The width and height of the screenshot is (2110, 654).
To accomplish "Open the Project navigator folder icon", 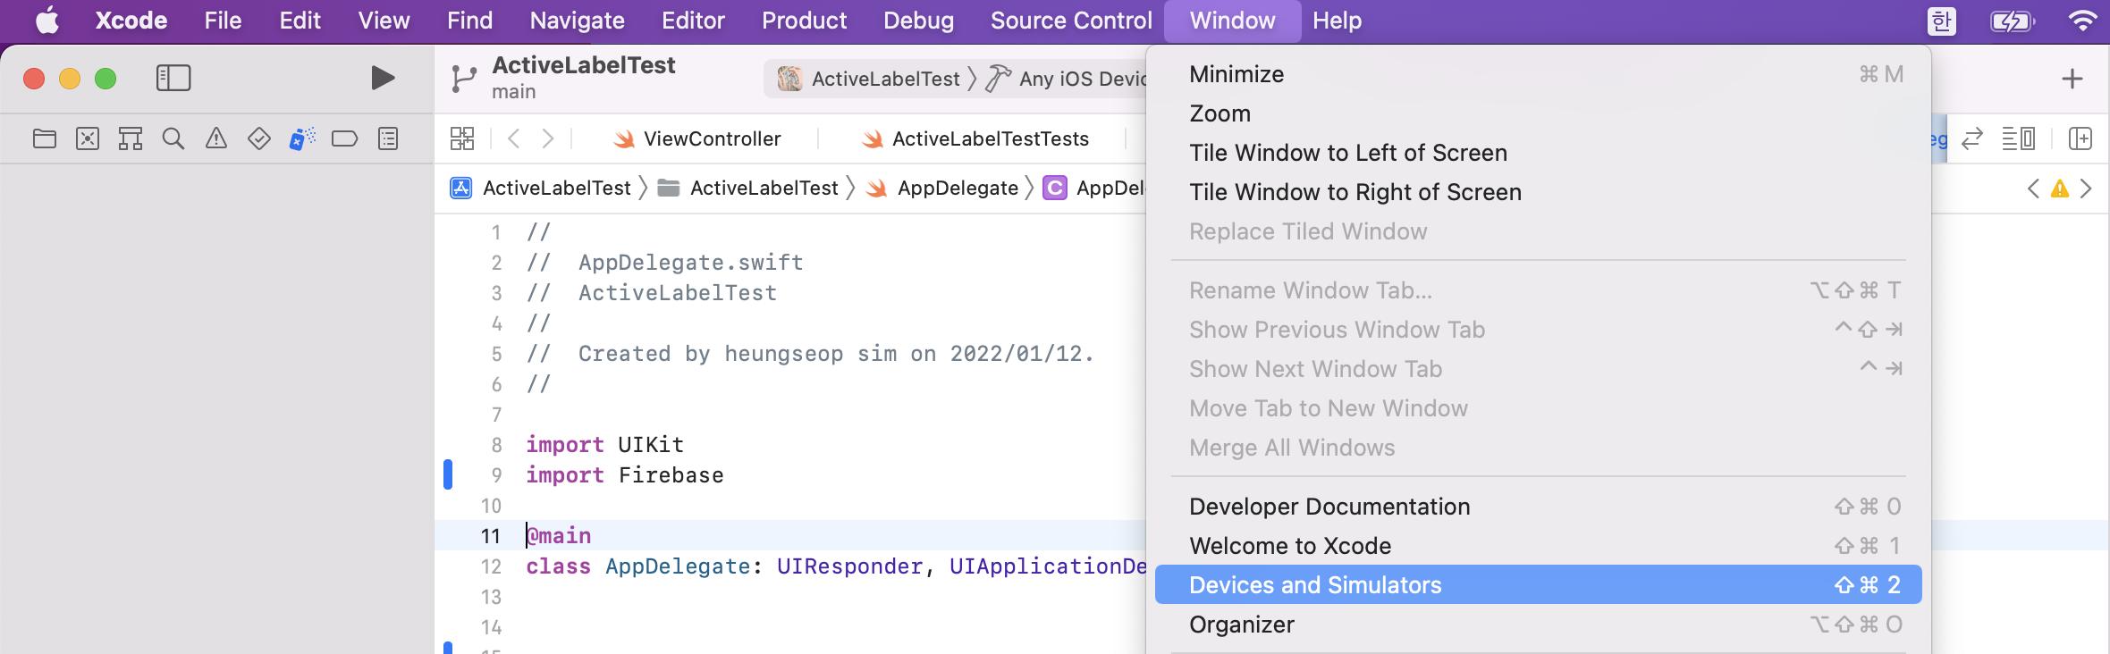I will coord(45,139).
